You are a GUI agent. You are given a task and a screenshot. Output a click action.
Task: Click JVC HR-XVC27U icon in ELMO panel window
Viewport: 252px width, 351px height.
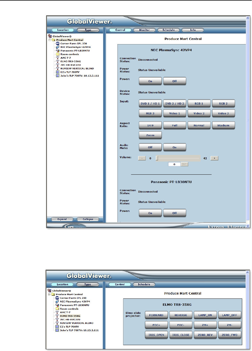point(57,319)
